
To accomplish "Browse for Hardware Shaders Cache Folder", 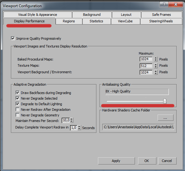I will [x=166, y=118].
